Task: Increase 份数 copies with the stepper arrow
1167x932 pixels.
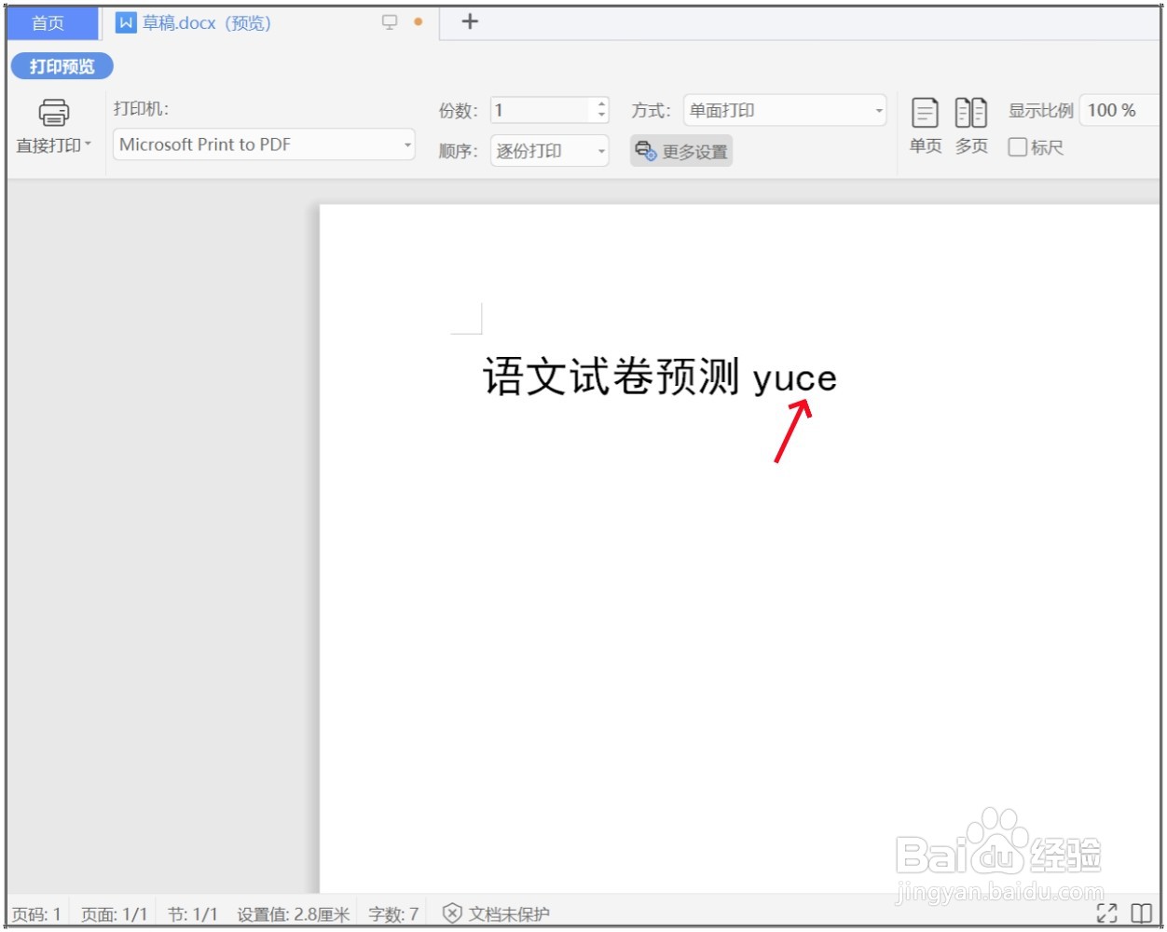Action: (603, 103)
